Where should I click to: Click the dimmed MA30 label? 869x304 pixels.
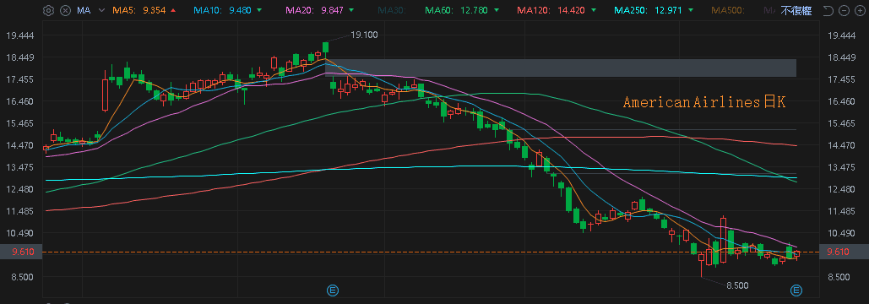tap(391, 10)
